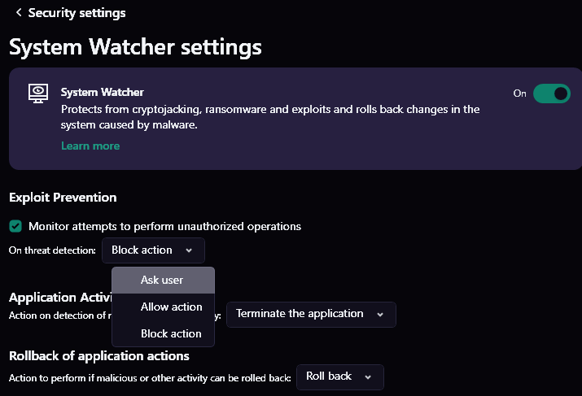Collapse the On threat detection dropdown
The height and width of the screenshot is (396, 582).
pyautogui.click(x=153, y=250)
